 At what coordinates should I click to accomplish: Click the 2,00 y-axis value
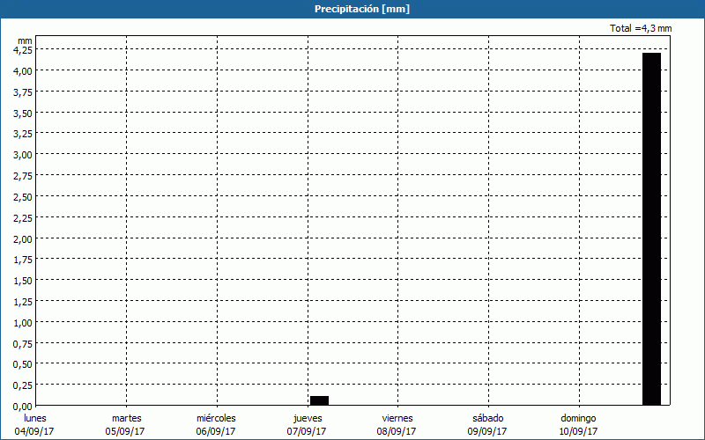tap(23, 238)
